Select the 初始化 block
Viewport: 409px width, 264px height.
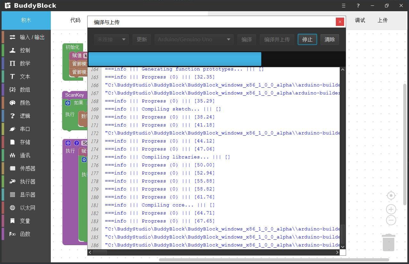pos(73,47)
